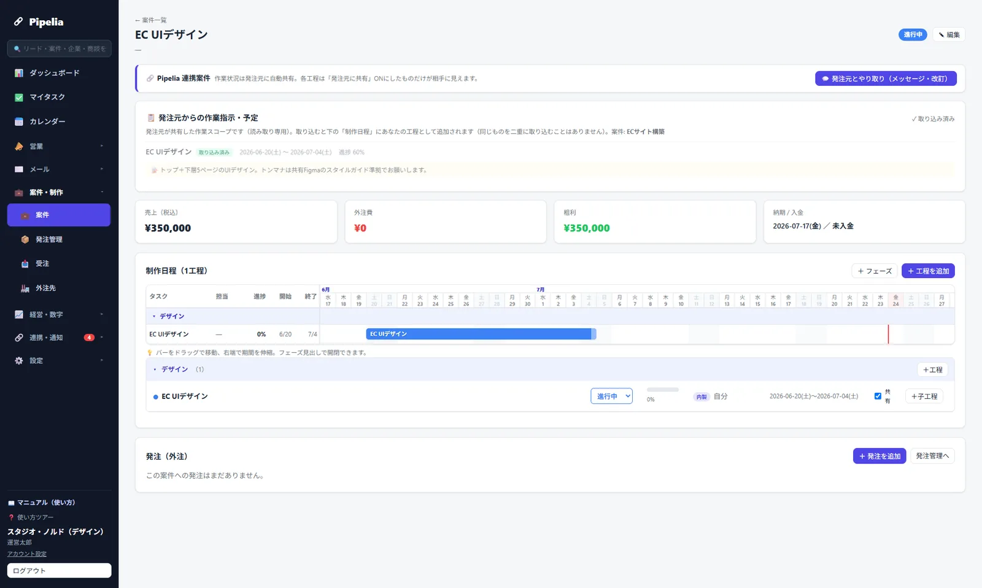Expand the 連携・通知 sidebar section
Image resolution: width=982 pixels, height=588 pixels.
tap(102, 338)
